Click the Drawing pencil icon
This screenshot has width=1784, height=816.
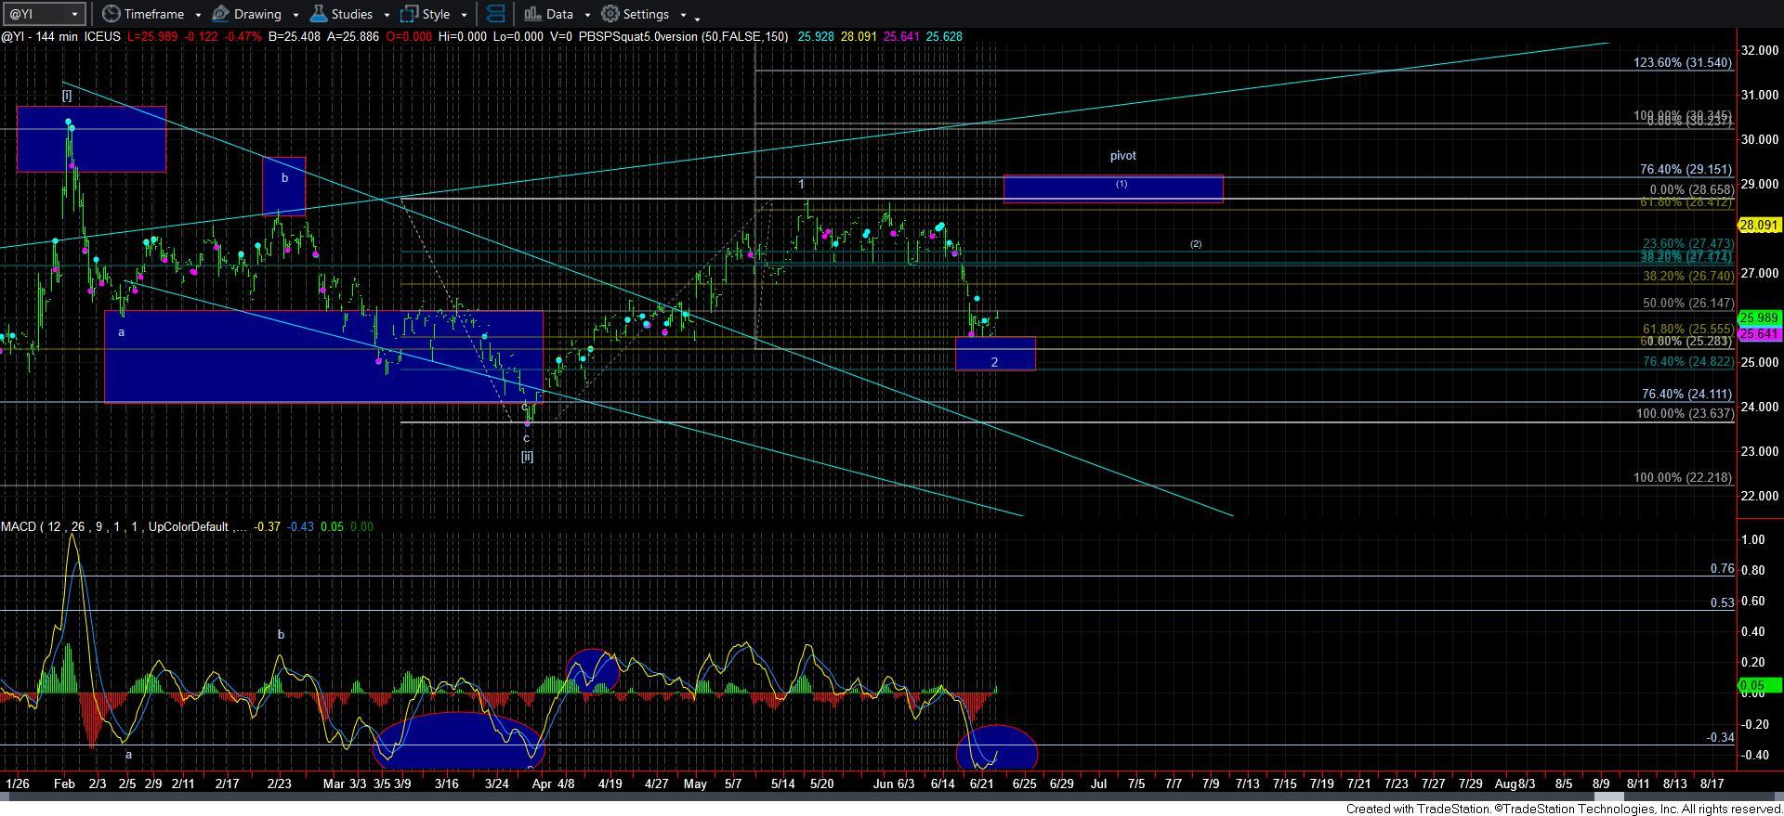pyautogui.click(x=221, y=14)
